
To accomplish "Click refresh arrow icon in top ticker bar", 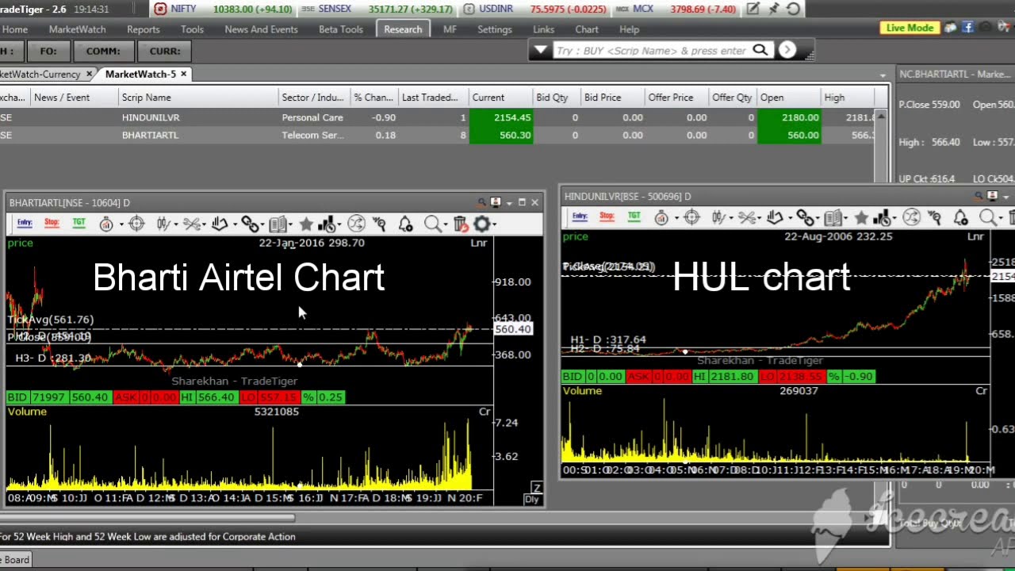I will (794, 9).
